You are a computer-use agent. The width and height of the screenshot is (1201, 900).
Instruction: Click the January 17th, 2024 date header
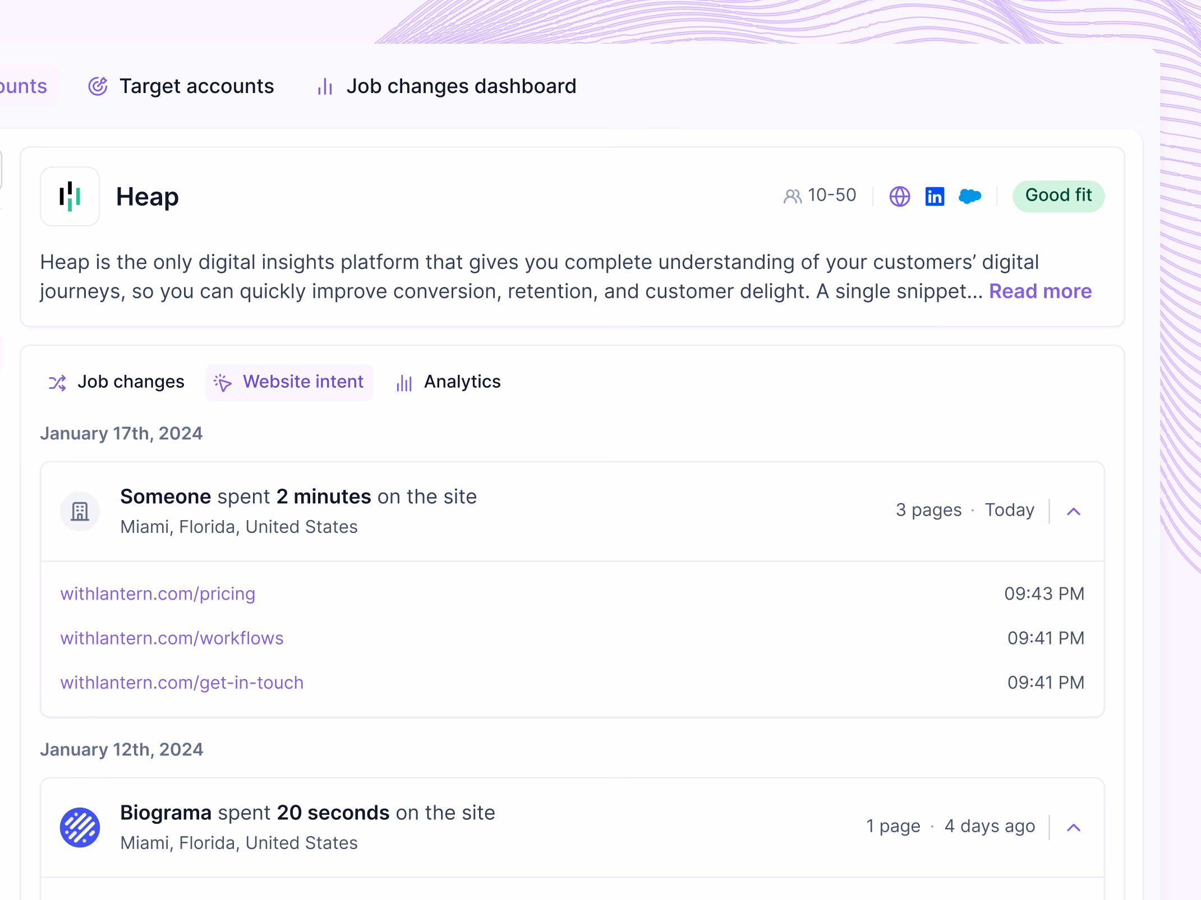[121, 433]
